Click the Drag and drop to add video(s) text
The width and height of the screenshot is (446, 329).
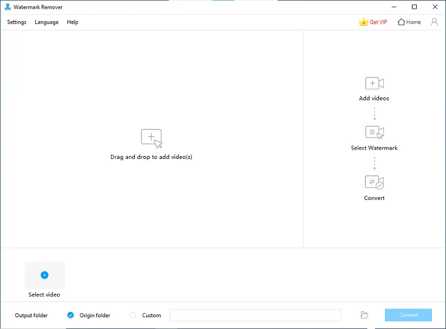(x=151, y=157)
